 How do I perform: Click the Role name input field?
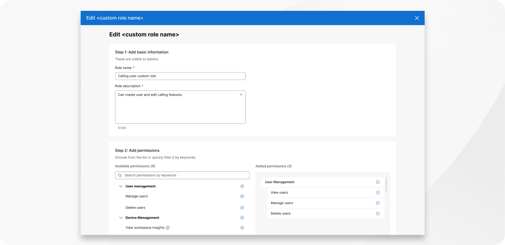tap(180, 76)
